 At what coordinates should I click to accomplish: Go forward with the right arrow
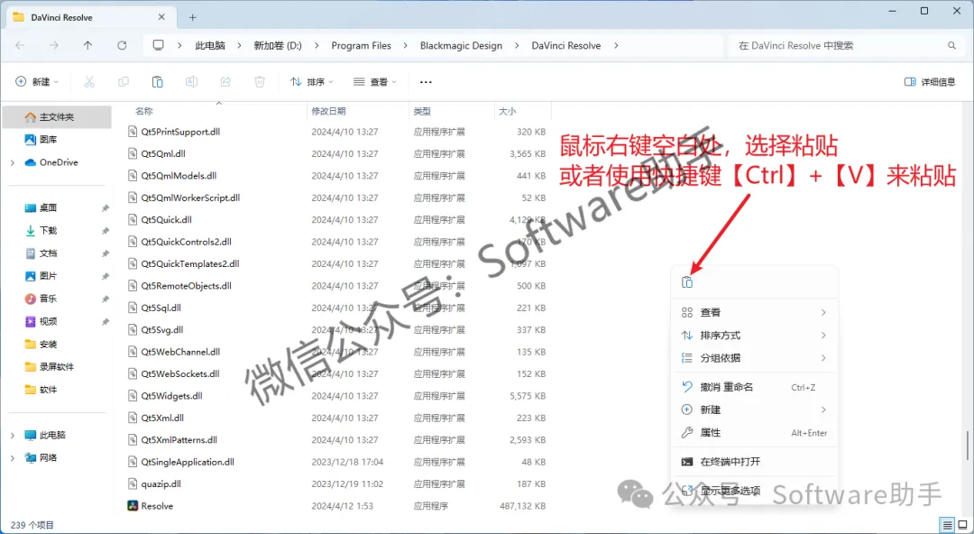click(54, 45)
